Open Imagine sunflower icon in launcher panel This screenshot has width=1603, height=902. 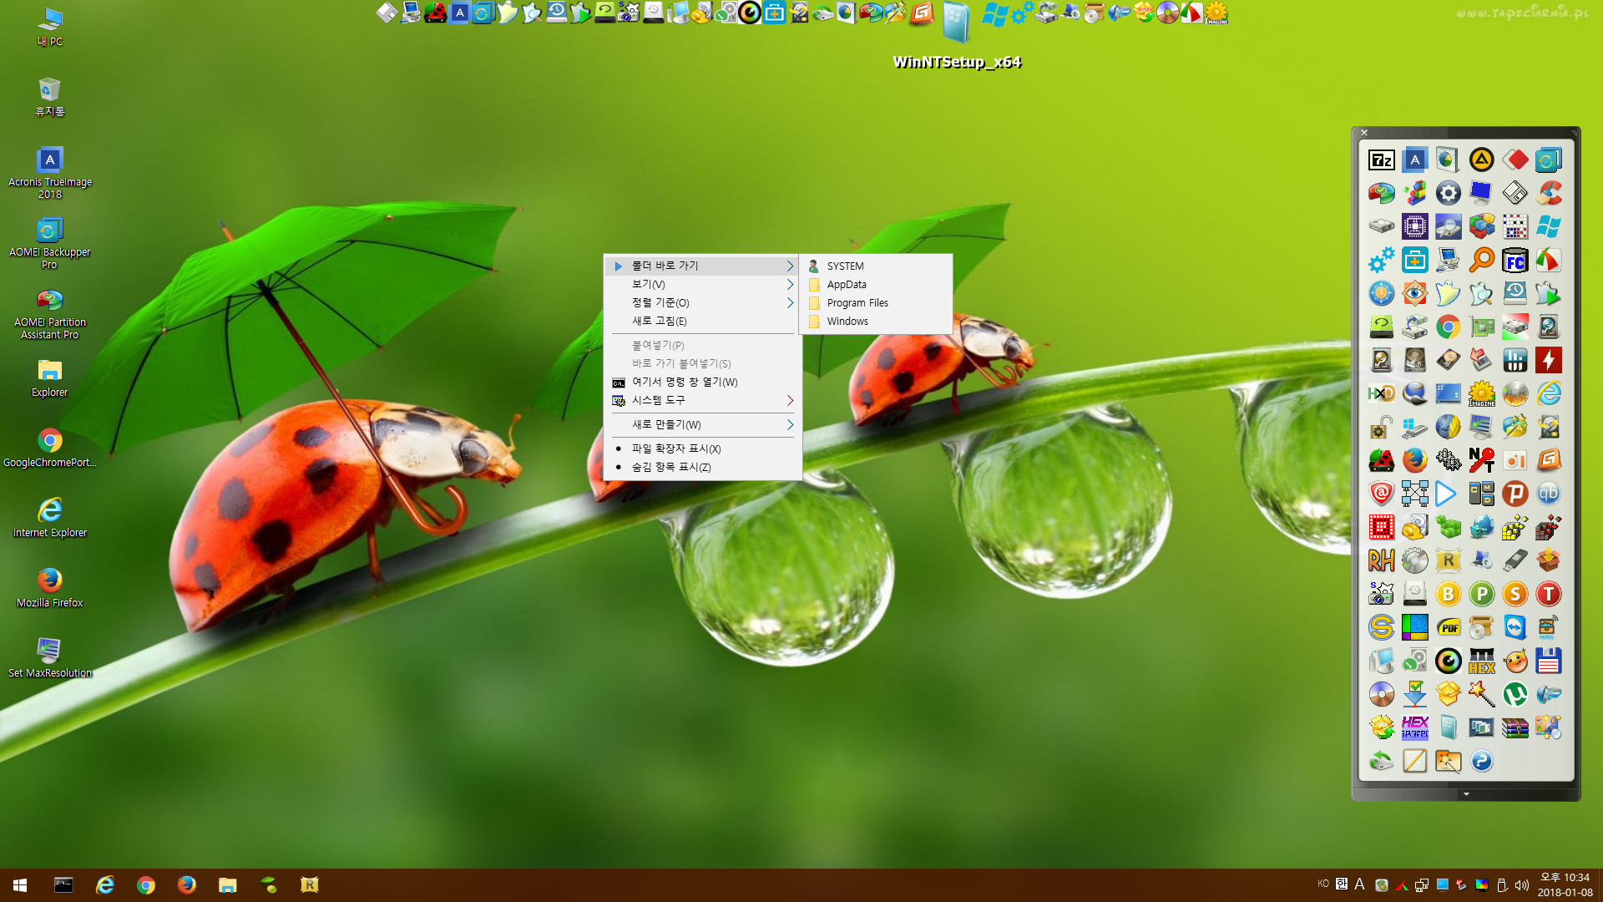coord(1481,393)
